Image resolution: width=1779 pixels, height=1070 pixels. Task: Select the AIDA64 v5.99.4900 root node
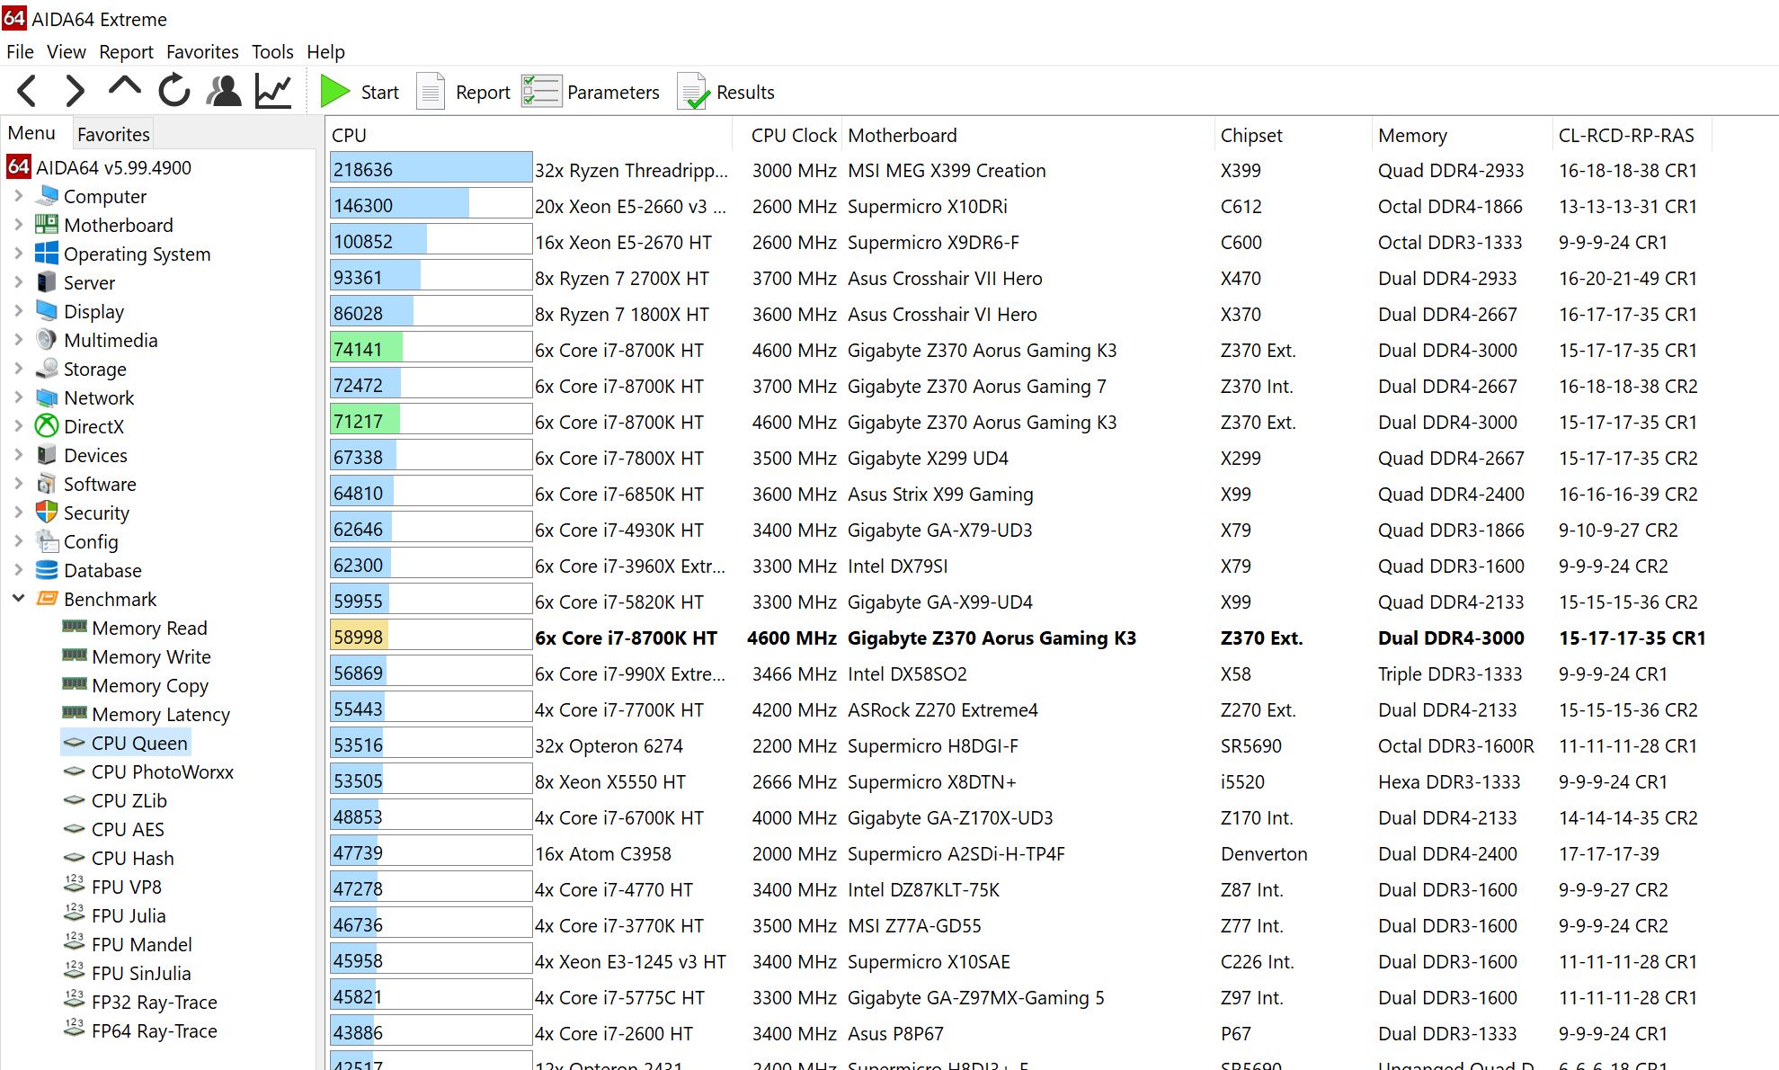click(x=113, y=167)
